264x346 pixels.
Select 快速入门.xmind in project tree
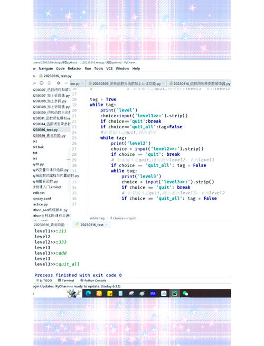coord(47,187)
